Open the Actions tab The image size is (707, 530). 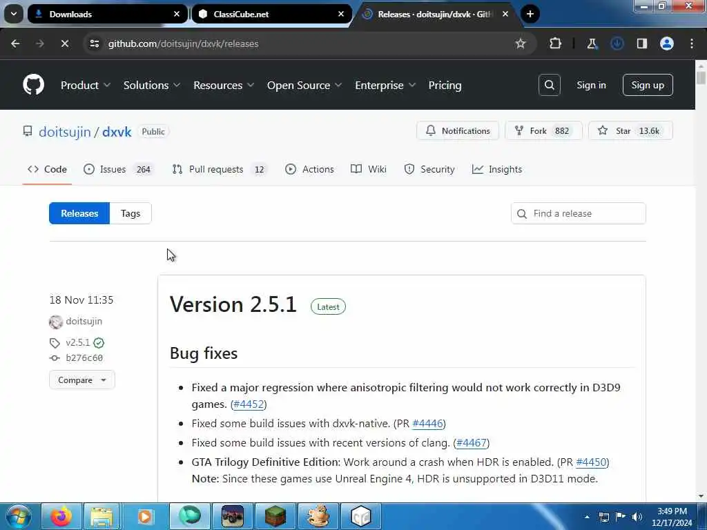coord(310,169)
